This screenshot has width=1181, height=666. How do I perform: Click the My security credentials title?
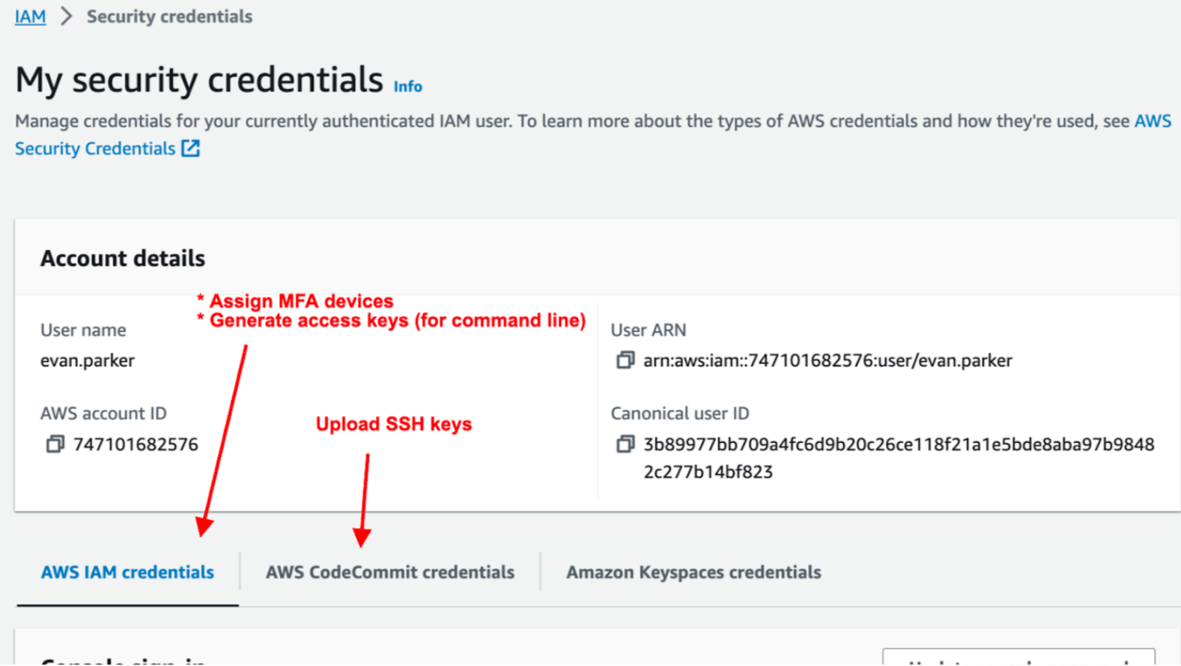(199, 80)
